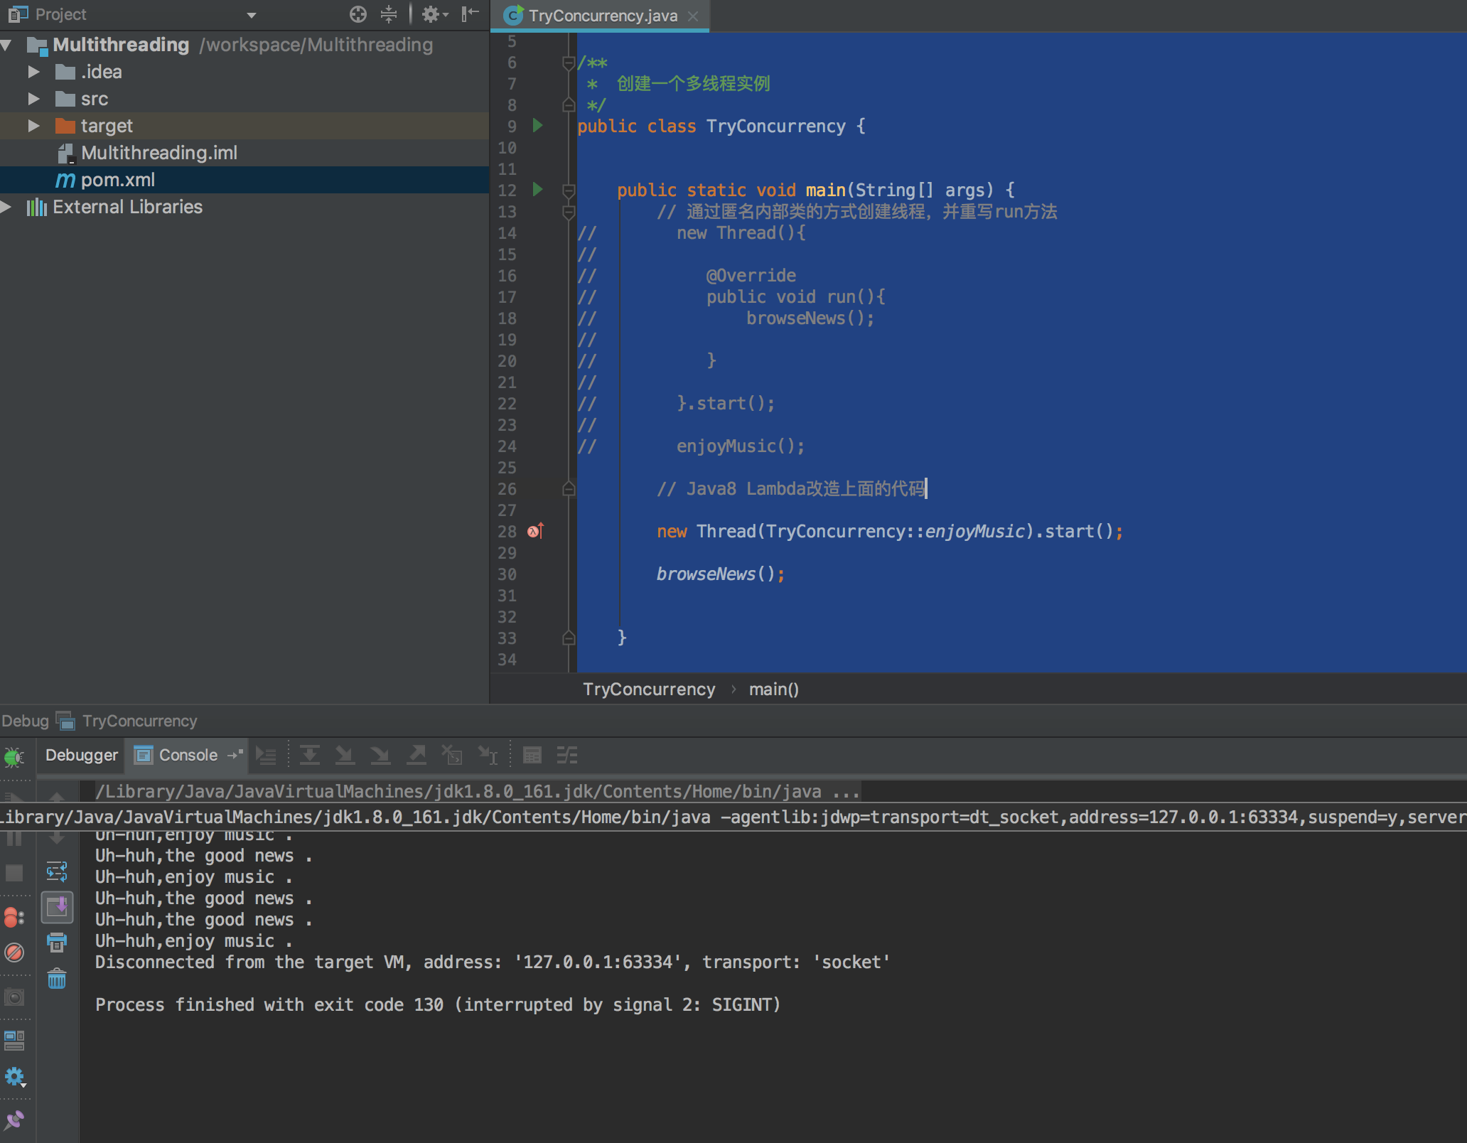Select the TryConcurrency.java editor tab
This screenshot has width=1467, height=1143.
(x=602, y=16)
